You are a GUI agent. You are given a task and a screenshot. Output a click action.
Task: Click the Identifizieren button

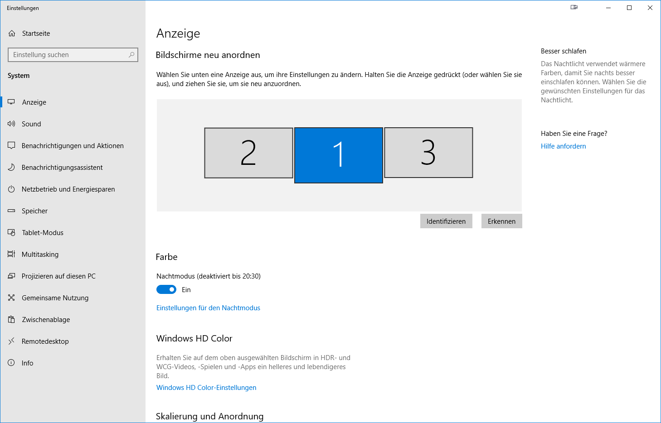coord(446,221)
